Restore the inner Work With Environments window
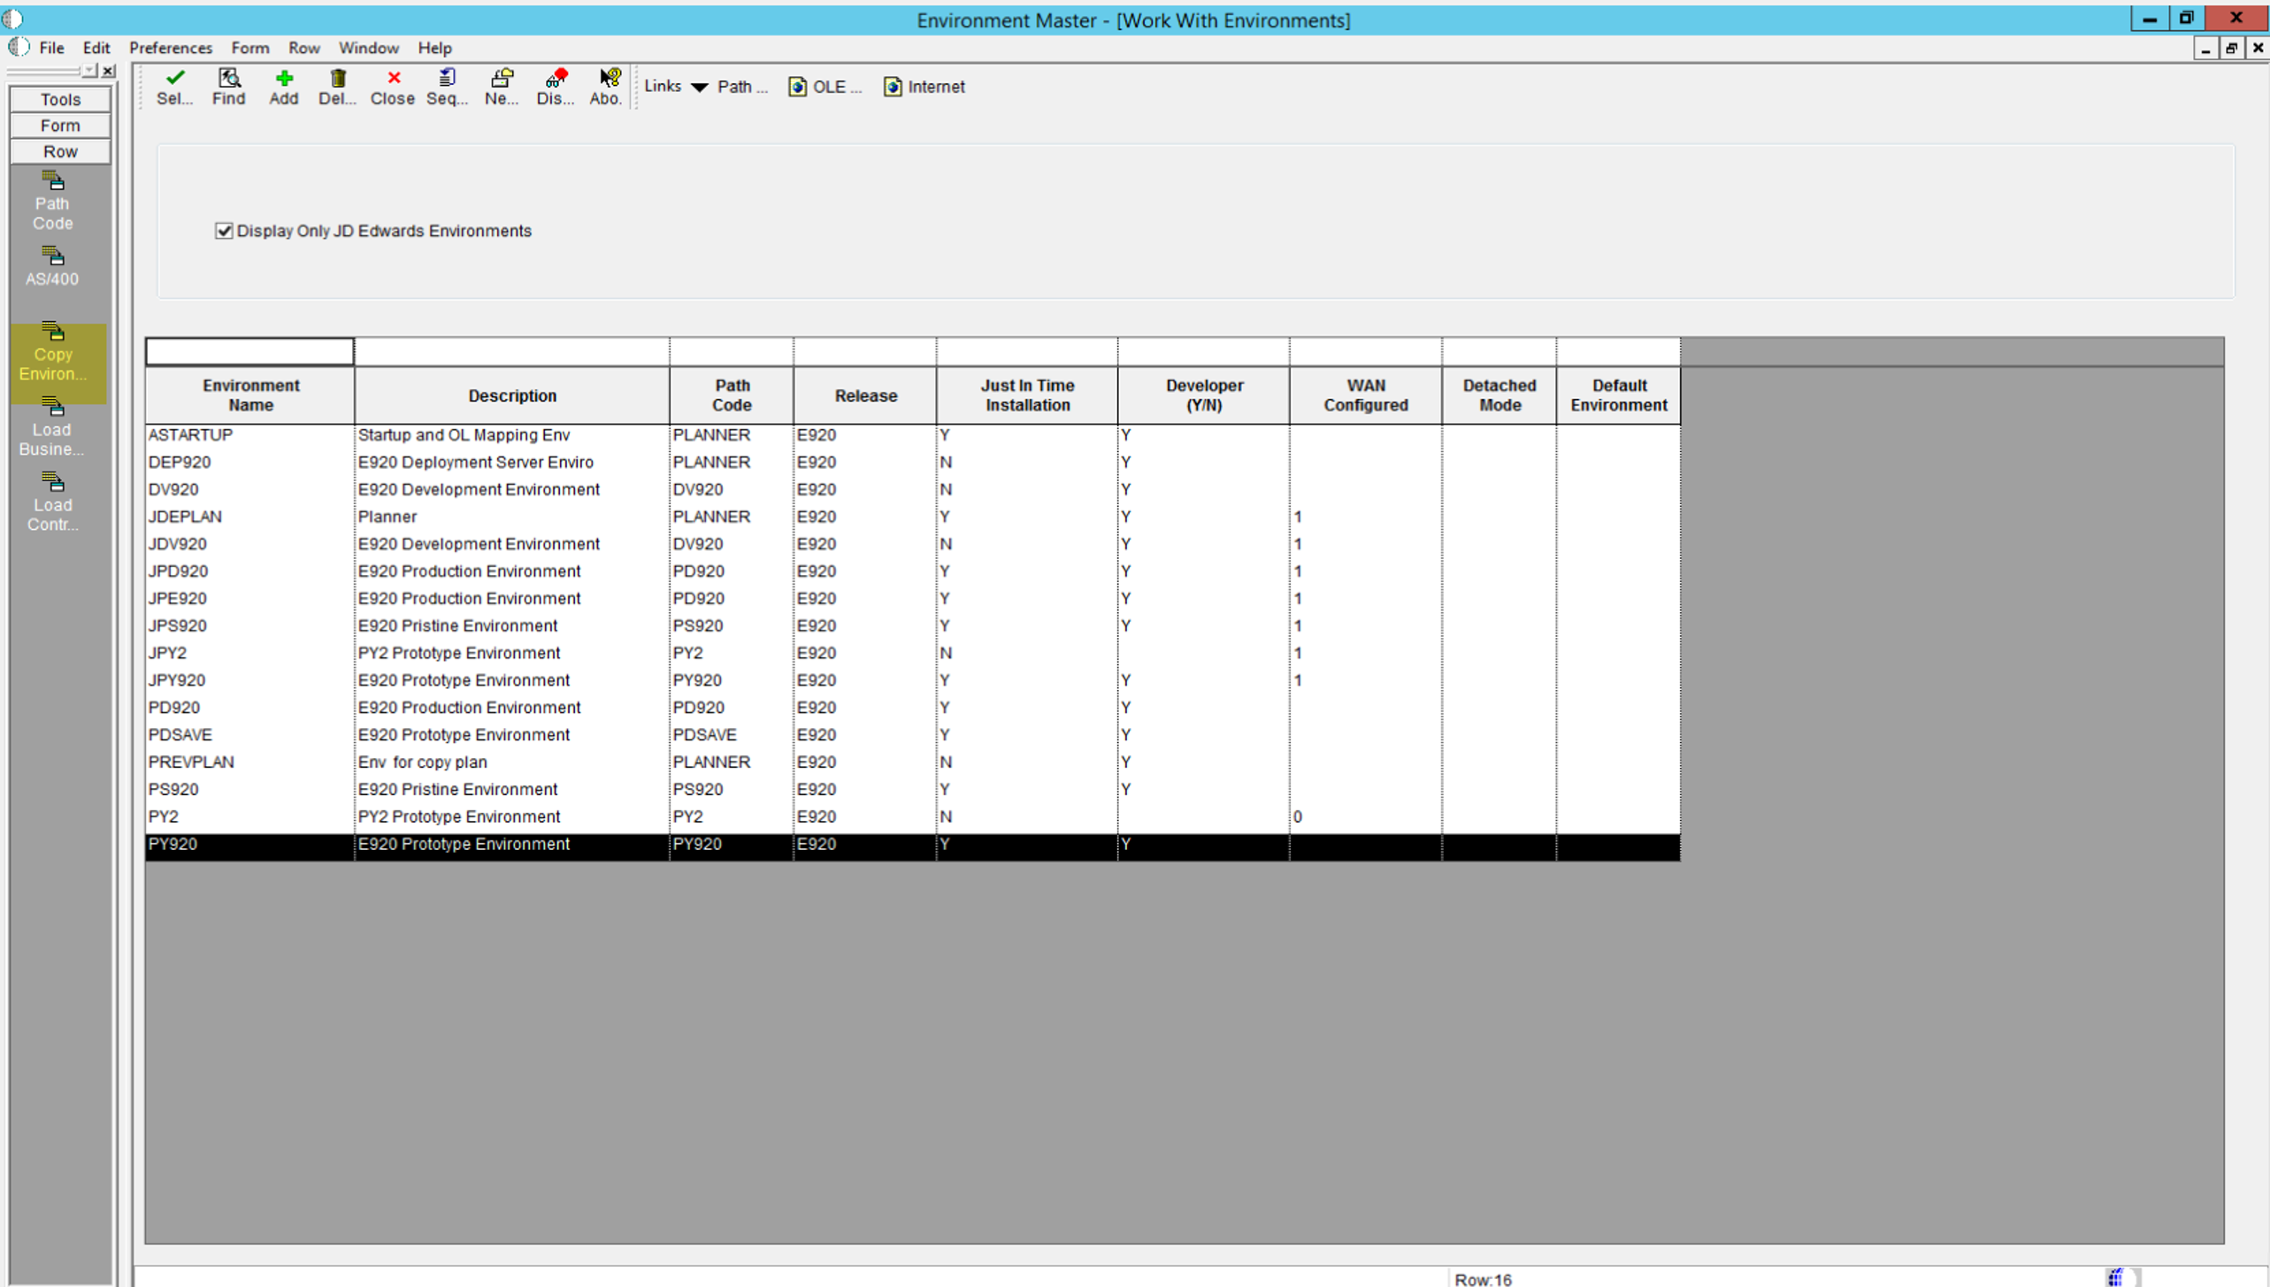The width and height of the screenshot is (2270, 1287). coord(2231,49)
